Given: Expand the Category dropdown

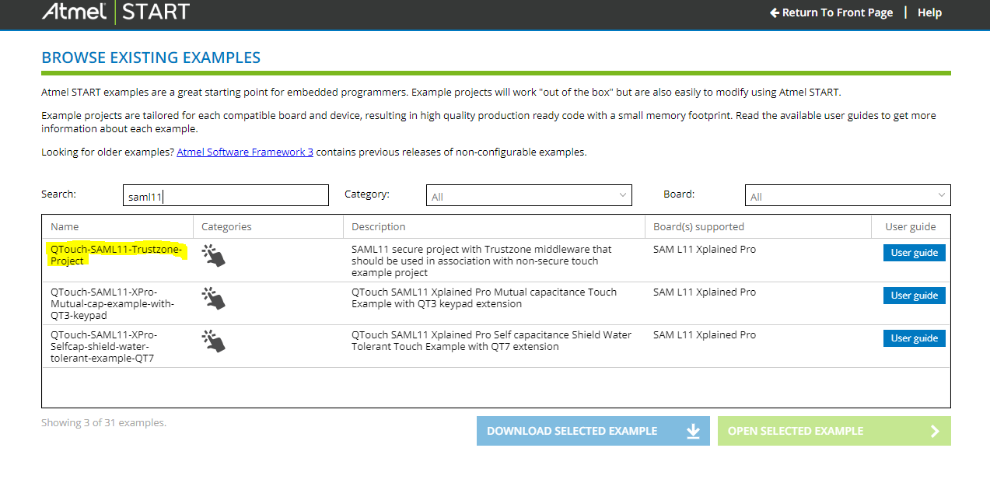Looking at the screenshot, I should click(529, 196).
